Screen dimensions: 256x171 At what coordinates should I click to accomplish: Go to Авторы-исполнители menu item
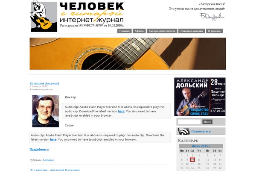coord(162,31)
